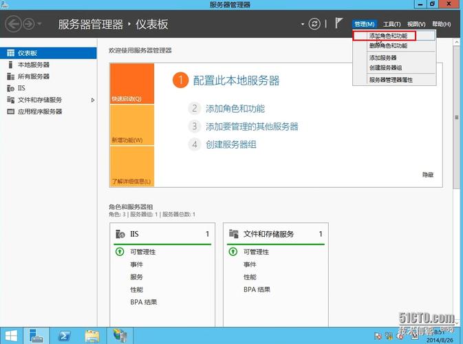Select 所有服务器 in the sidebar
The image size is (463, 344).
click(48, 76)
